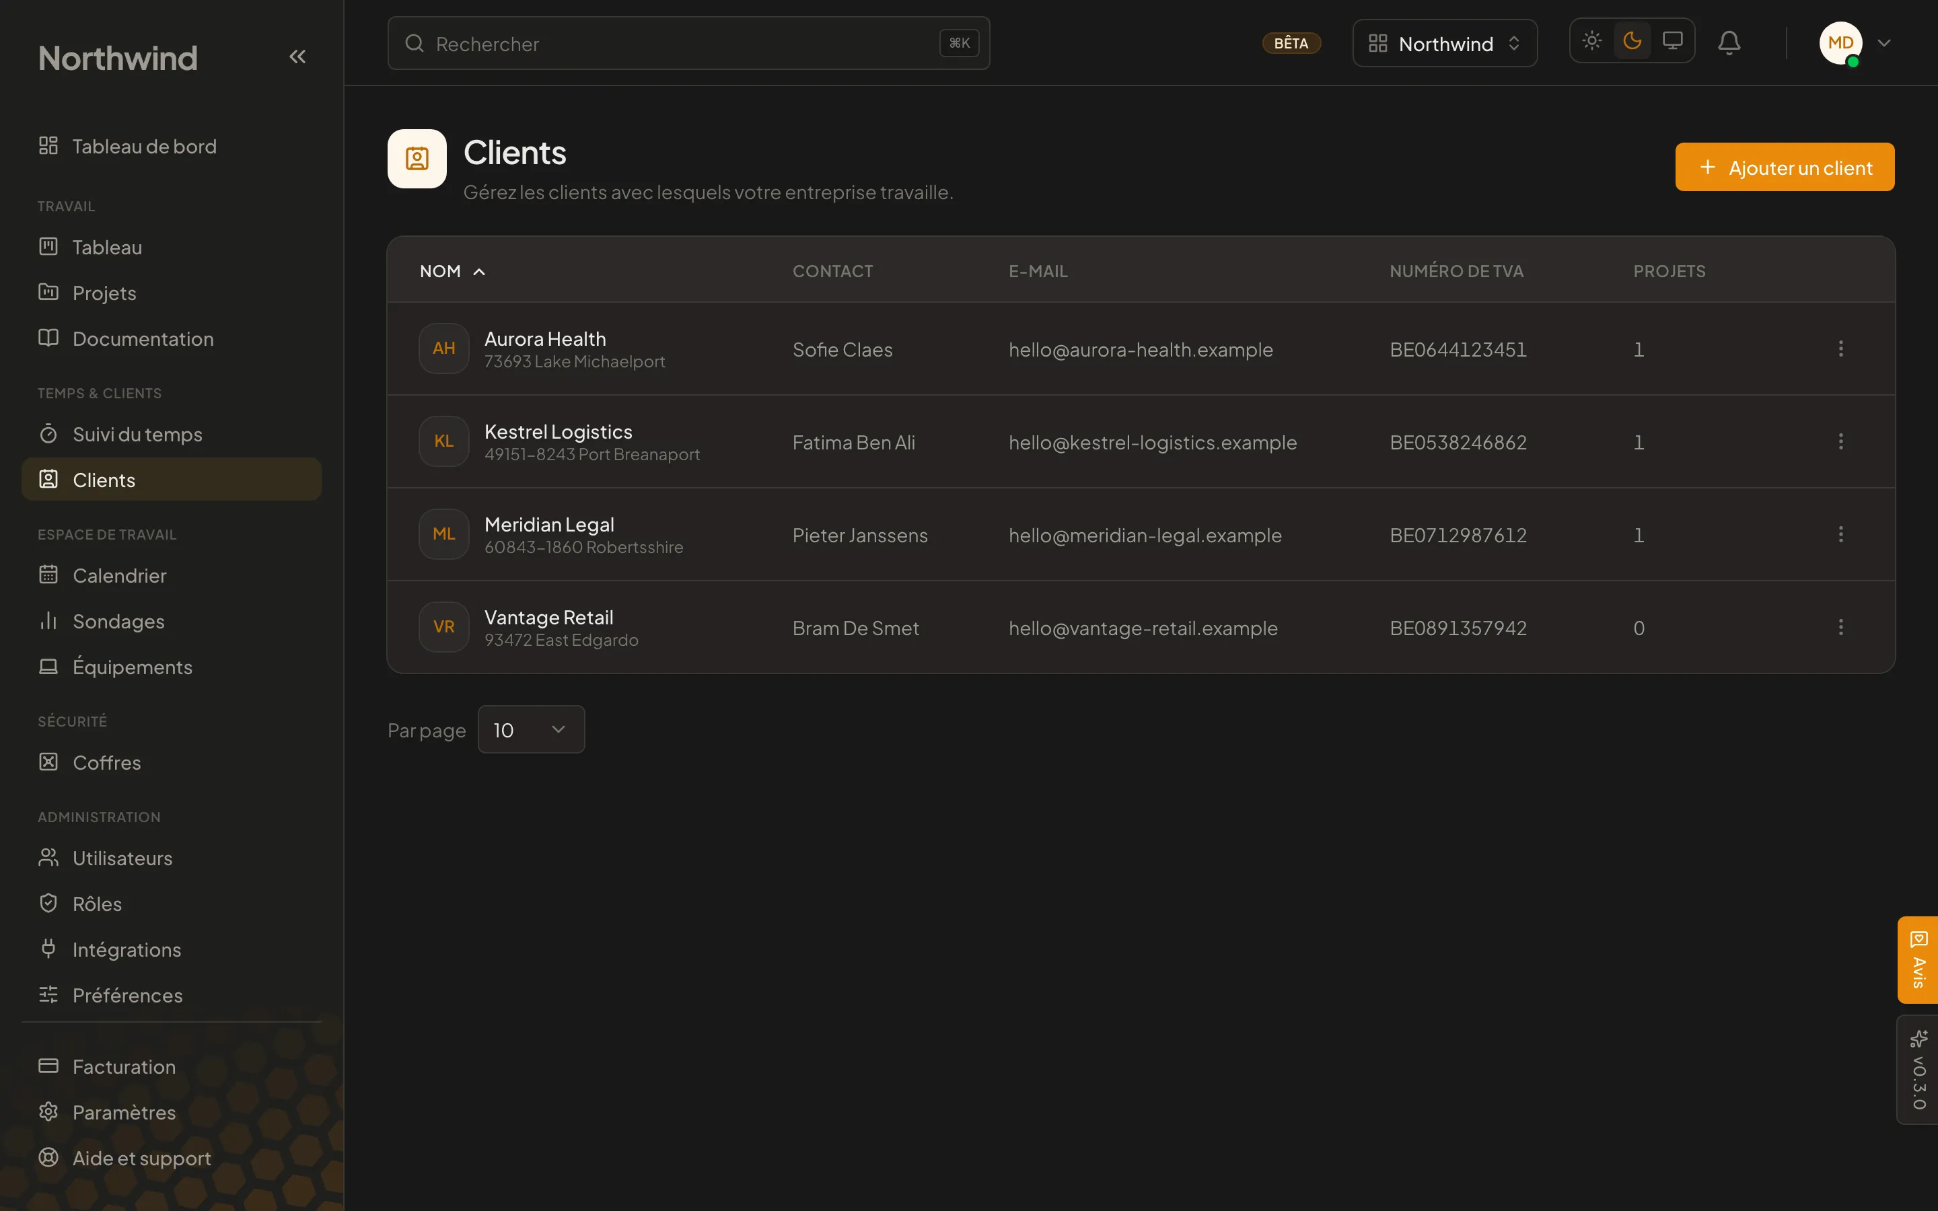Open actions menu for Aurora Health
Screen dimensions: 1938x1211
[1840, 348]
